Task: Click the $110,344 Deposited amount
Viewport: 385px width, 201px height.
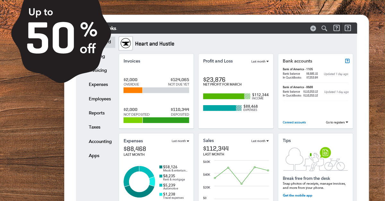Action: click(180, 109)
